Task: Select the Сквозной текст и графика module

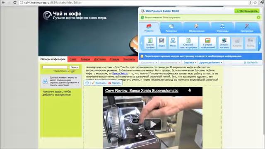Action: pyautogui.click(x=188, y=43)
